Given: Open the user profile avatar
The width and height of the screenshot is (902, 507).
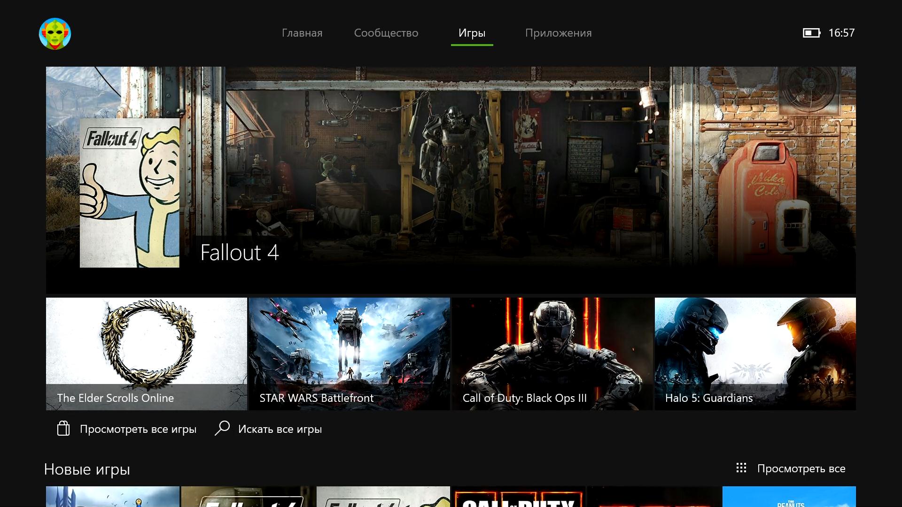Looking at the screenshot, I should [55, 34].
